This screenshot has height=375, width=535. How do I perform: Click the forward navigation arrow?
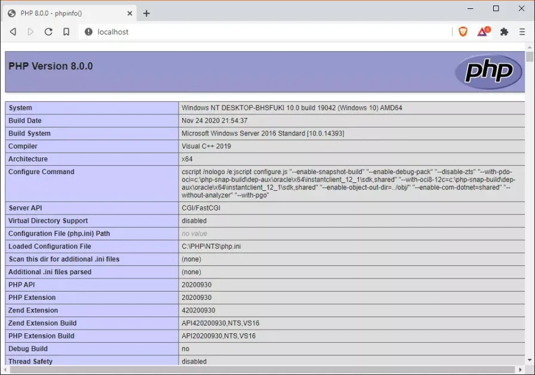30,32
